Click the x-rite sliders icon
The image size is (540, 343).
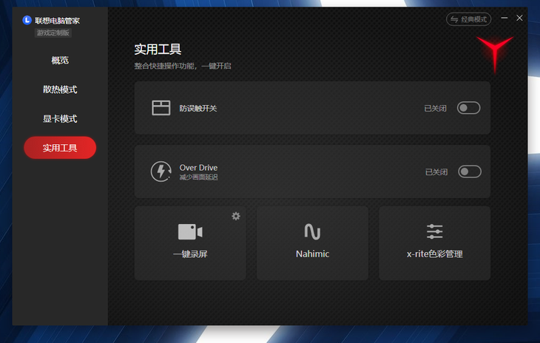434,231
